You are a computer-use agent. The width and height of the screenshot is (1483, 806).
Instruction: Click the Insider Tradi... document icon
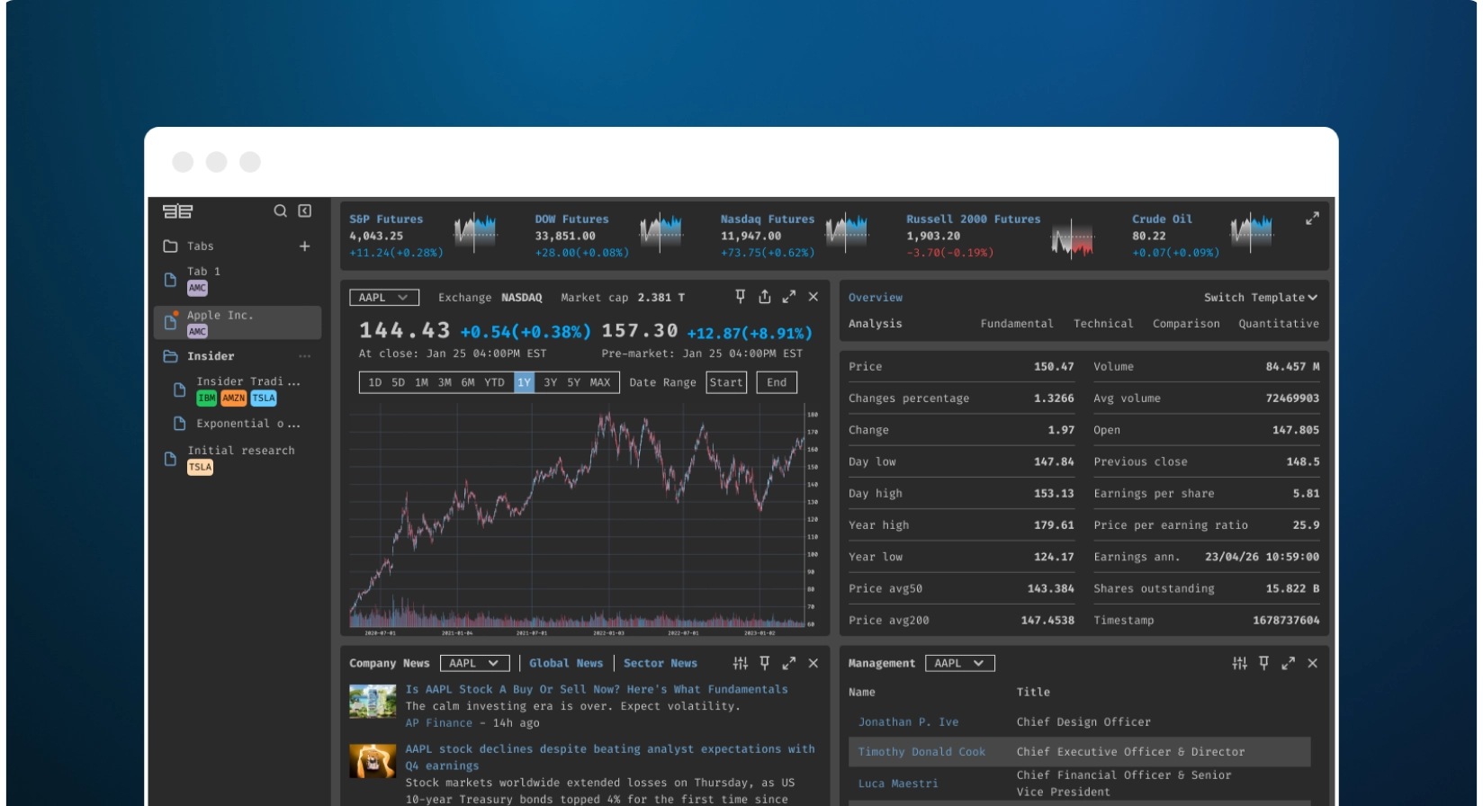(x=179, y=390)
